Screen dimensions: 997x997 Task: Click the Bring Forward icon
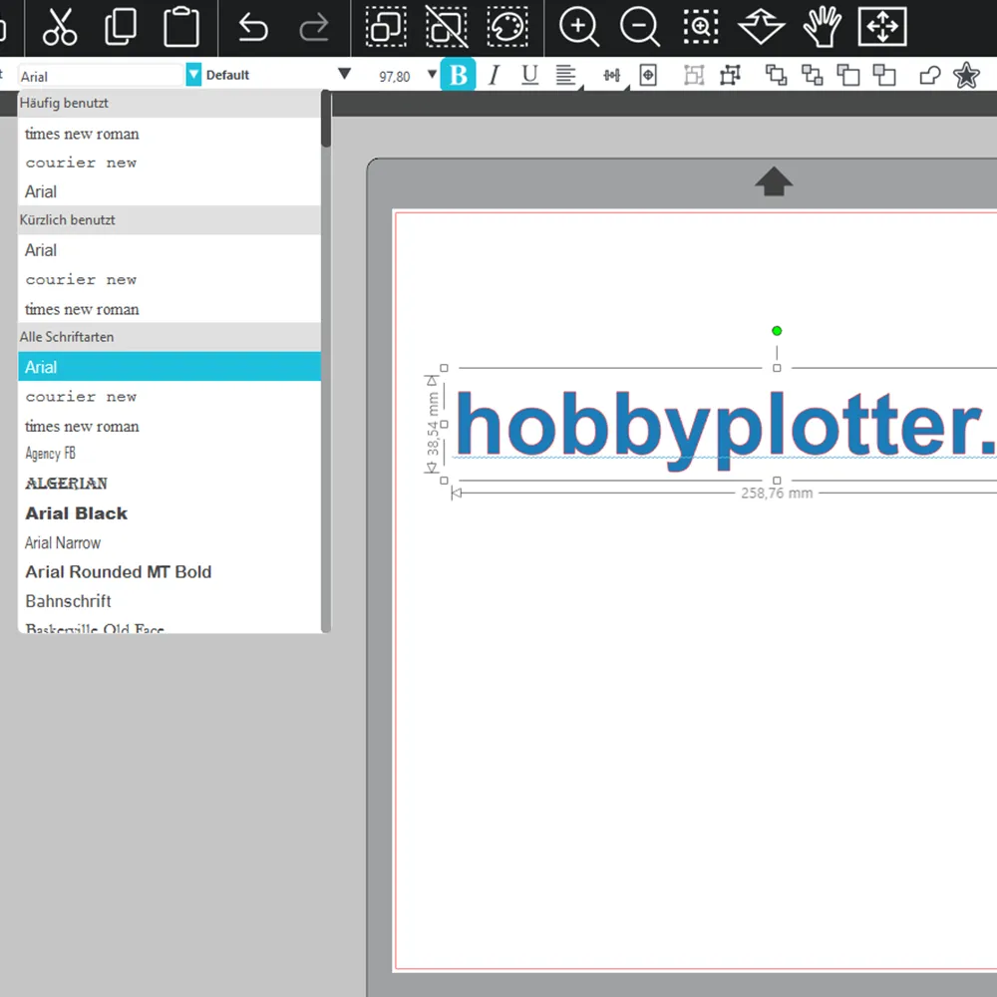tap(848, 76)
